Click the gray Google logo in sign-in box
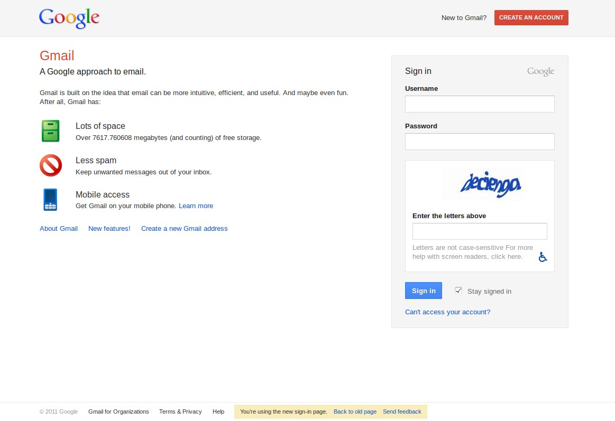Screen dimensions: 615x421 tap(540, 71)
